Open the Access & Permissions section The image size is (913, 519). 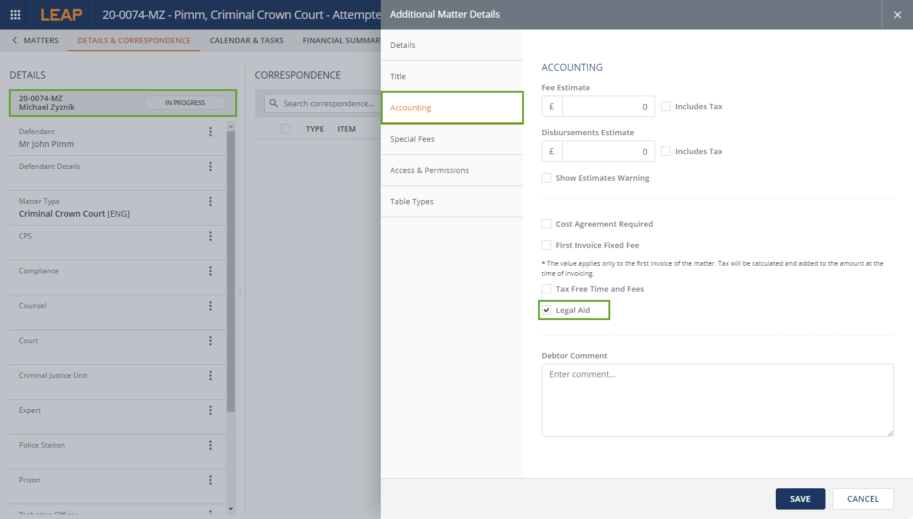coord(429,170)
